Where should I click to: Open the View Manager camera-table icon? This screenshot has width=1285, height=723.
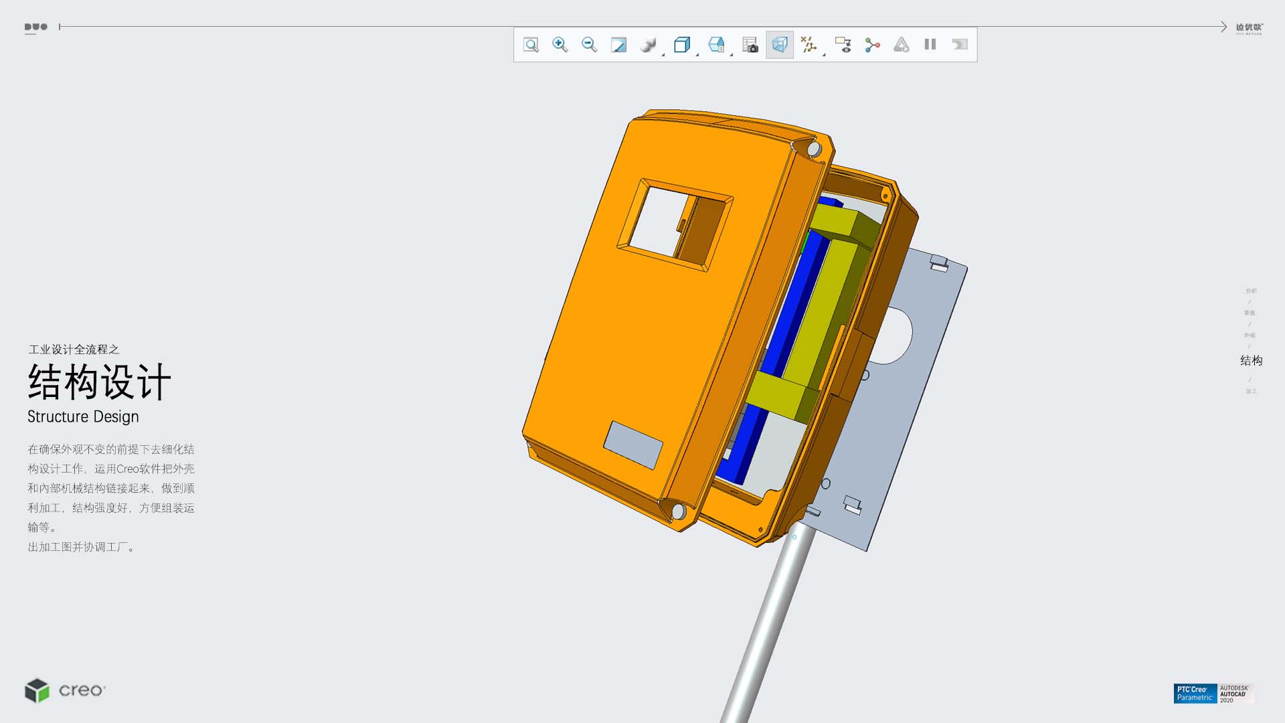(750, 45)
